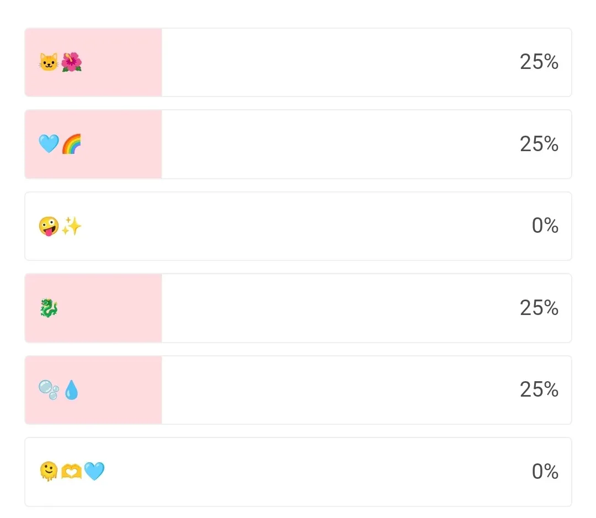
Task: Click the cat face emoji
Action: (x=49, y=62)
